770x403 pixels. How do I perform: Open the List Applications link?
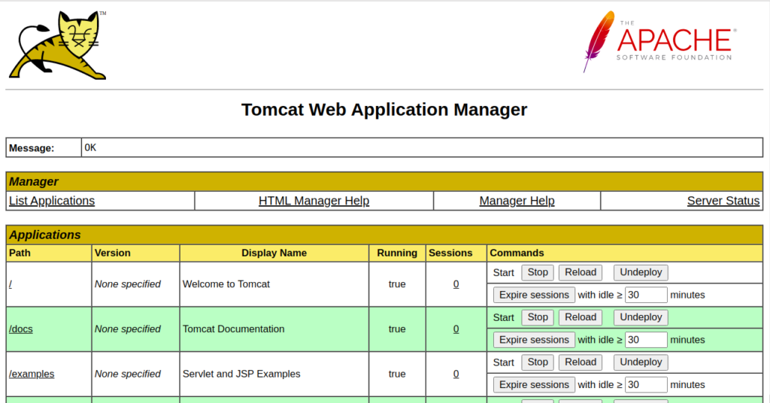(52, 201)
